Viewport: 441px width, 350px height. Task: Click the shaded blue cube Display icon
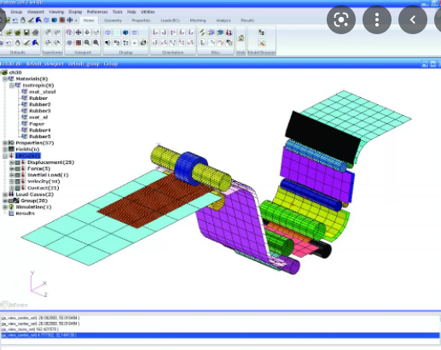125,32
